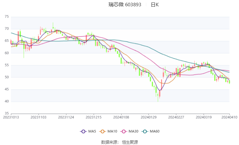Click the 75 price label on the y-axis
This screenshot has height=145, width=239.
[6, 17]
